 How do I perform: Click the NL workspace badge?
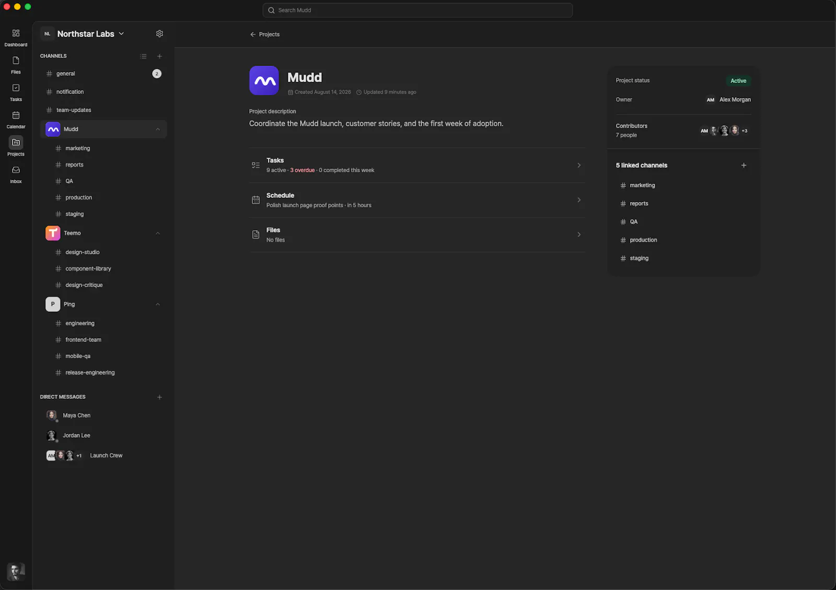tap(48, 33)
